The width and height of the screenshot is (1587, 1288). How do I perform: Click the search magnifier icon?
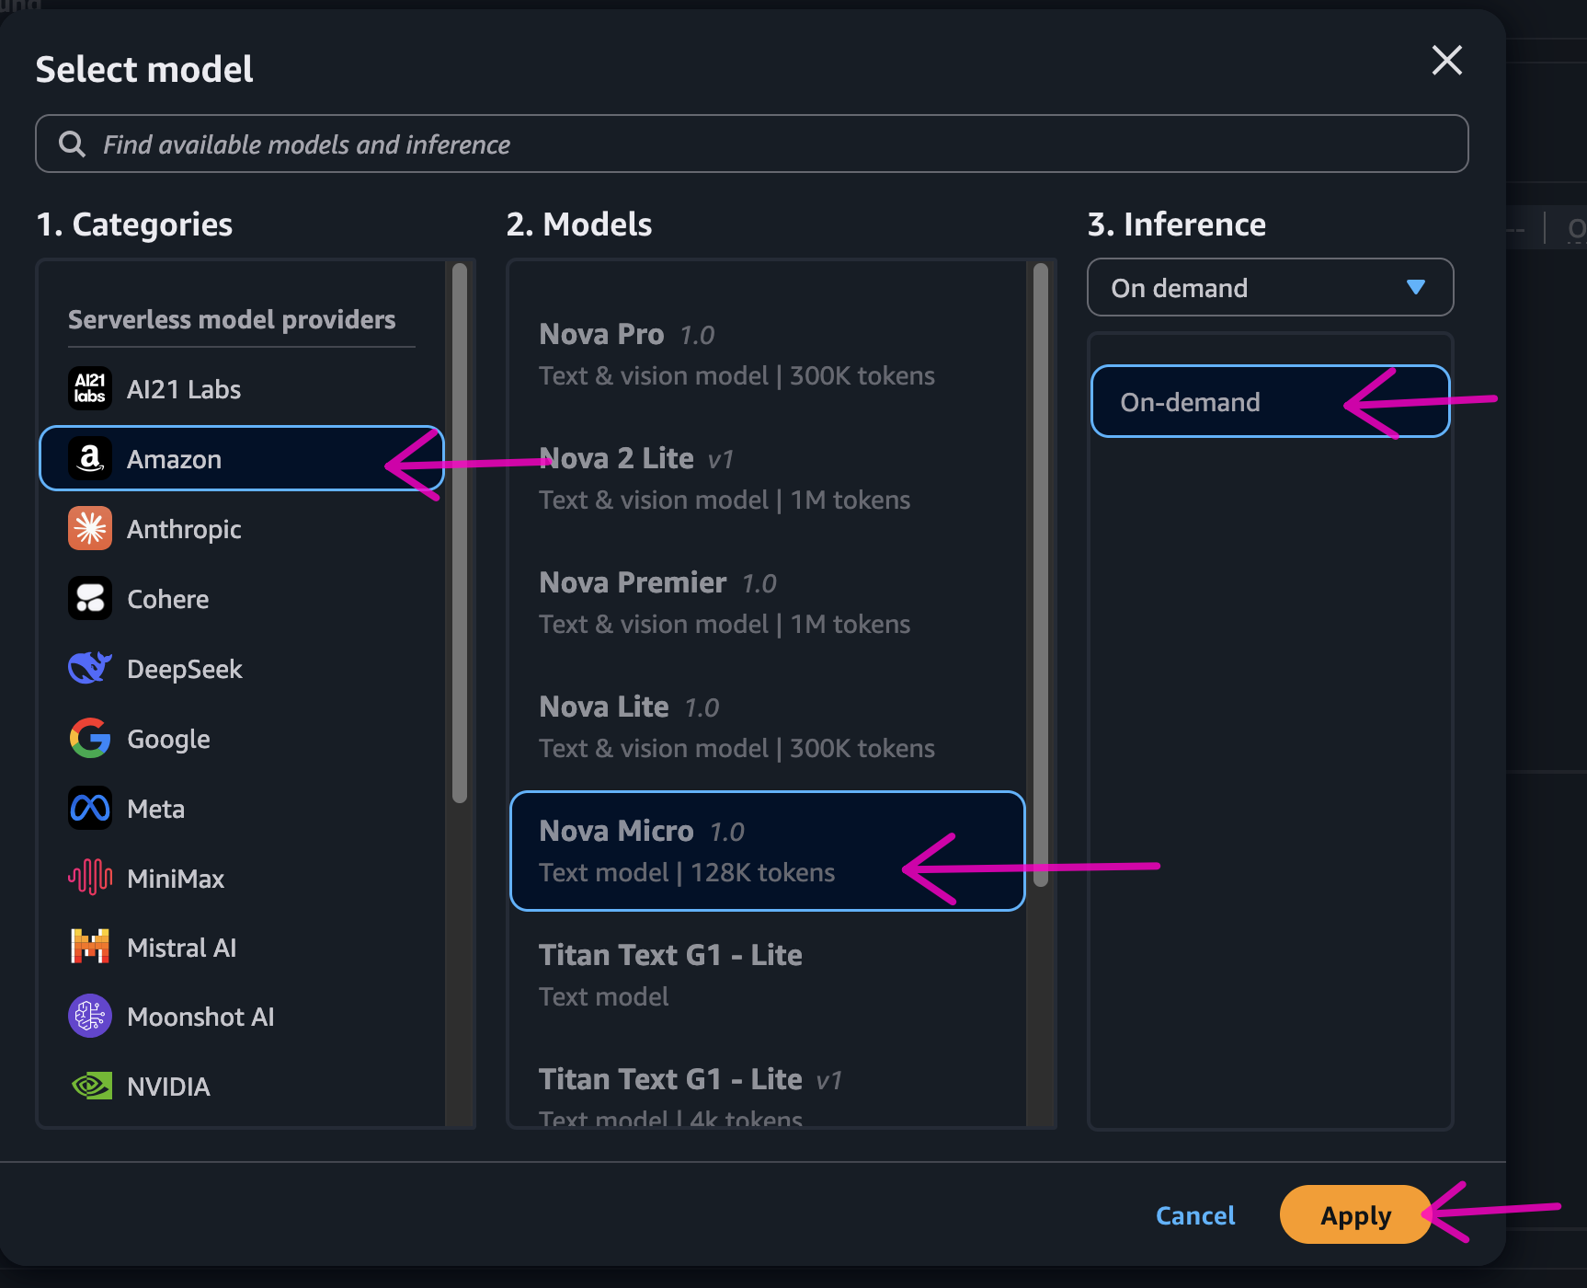point(73,144)
